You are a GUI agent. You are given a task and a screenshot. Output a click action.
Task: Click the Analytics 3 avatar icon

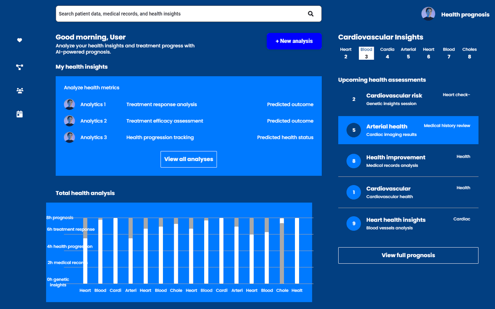click(69, 137)
